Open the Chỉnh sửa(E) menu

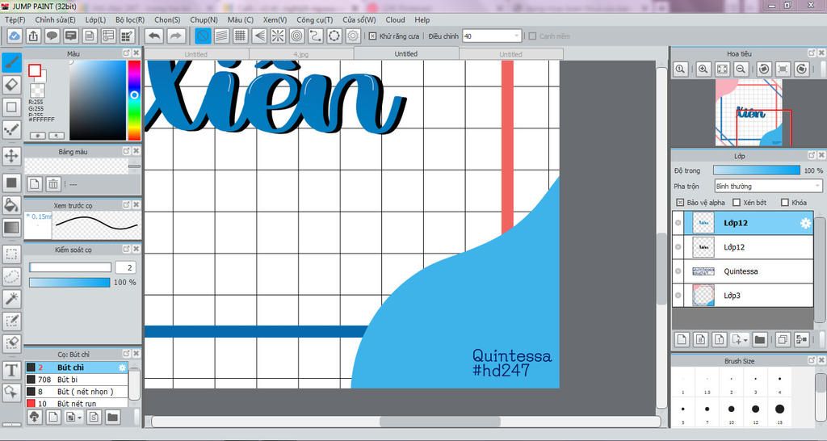click(x=56, y=19)
